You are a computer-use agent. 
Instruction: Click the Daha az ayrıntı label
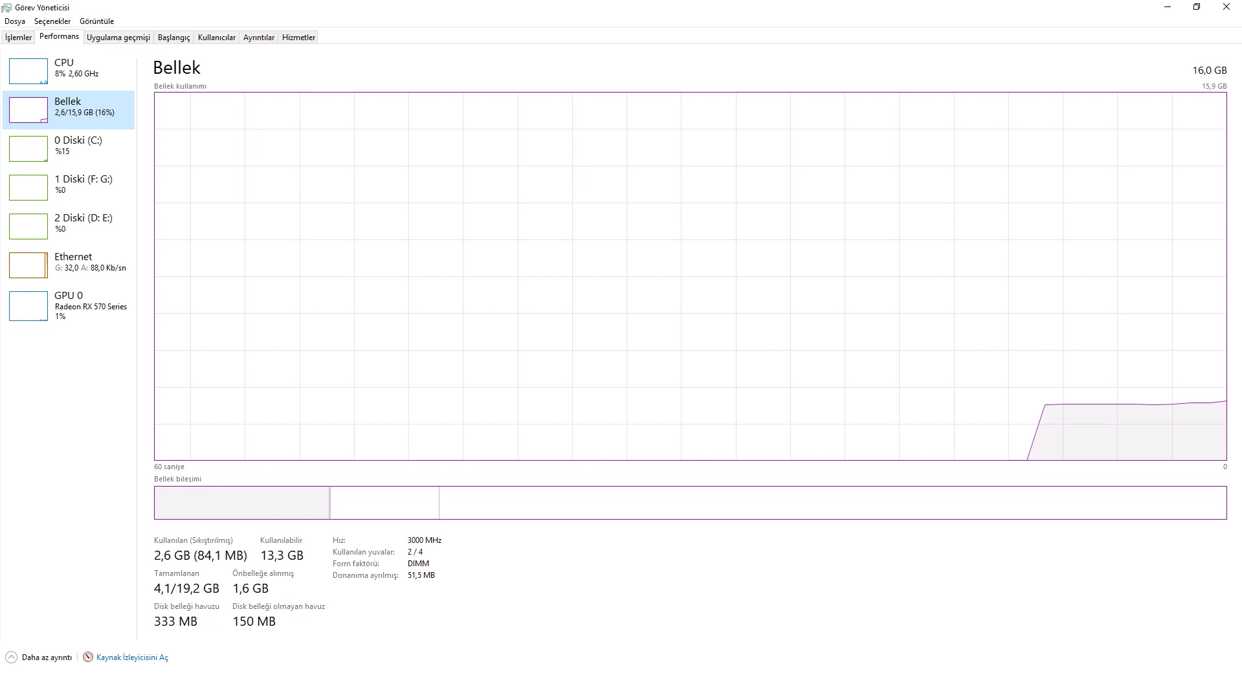47,657
